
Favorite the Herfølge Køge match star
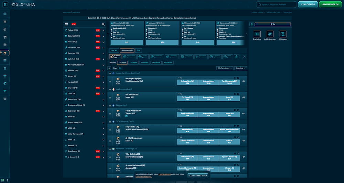110,81
